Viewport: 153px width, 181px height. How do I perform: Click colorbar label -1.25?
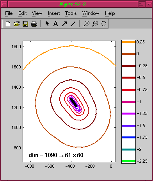[x=142, y=113]
